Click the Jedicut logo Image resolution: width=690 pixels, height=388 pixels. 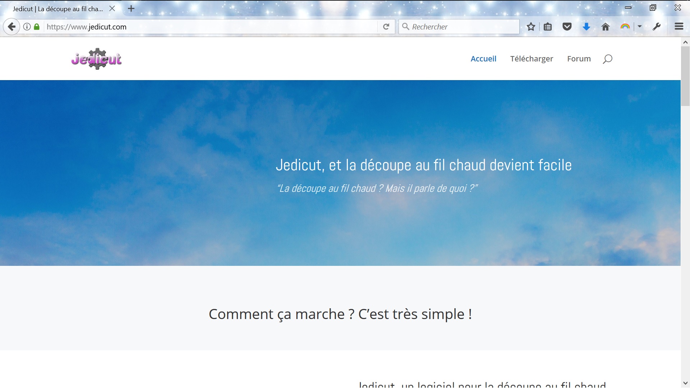[x=96, y=59]
